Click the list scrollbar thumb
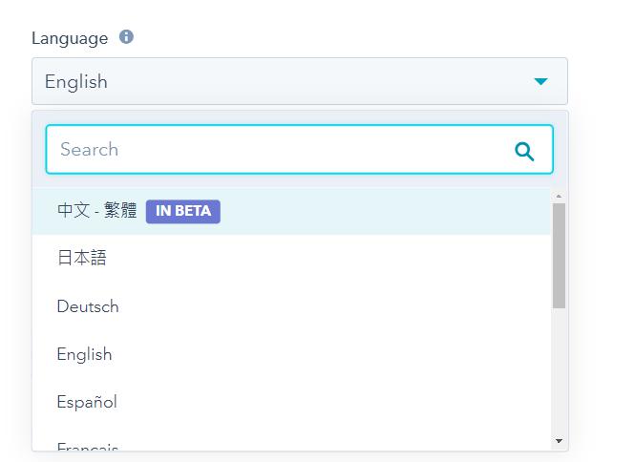 [559, 256]
